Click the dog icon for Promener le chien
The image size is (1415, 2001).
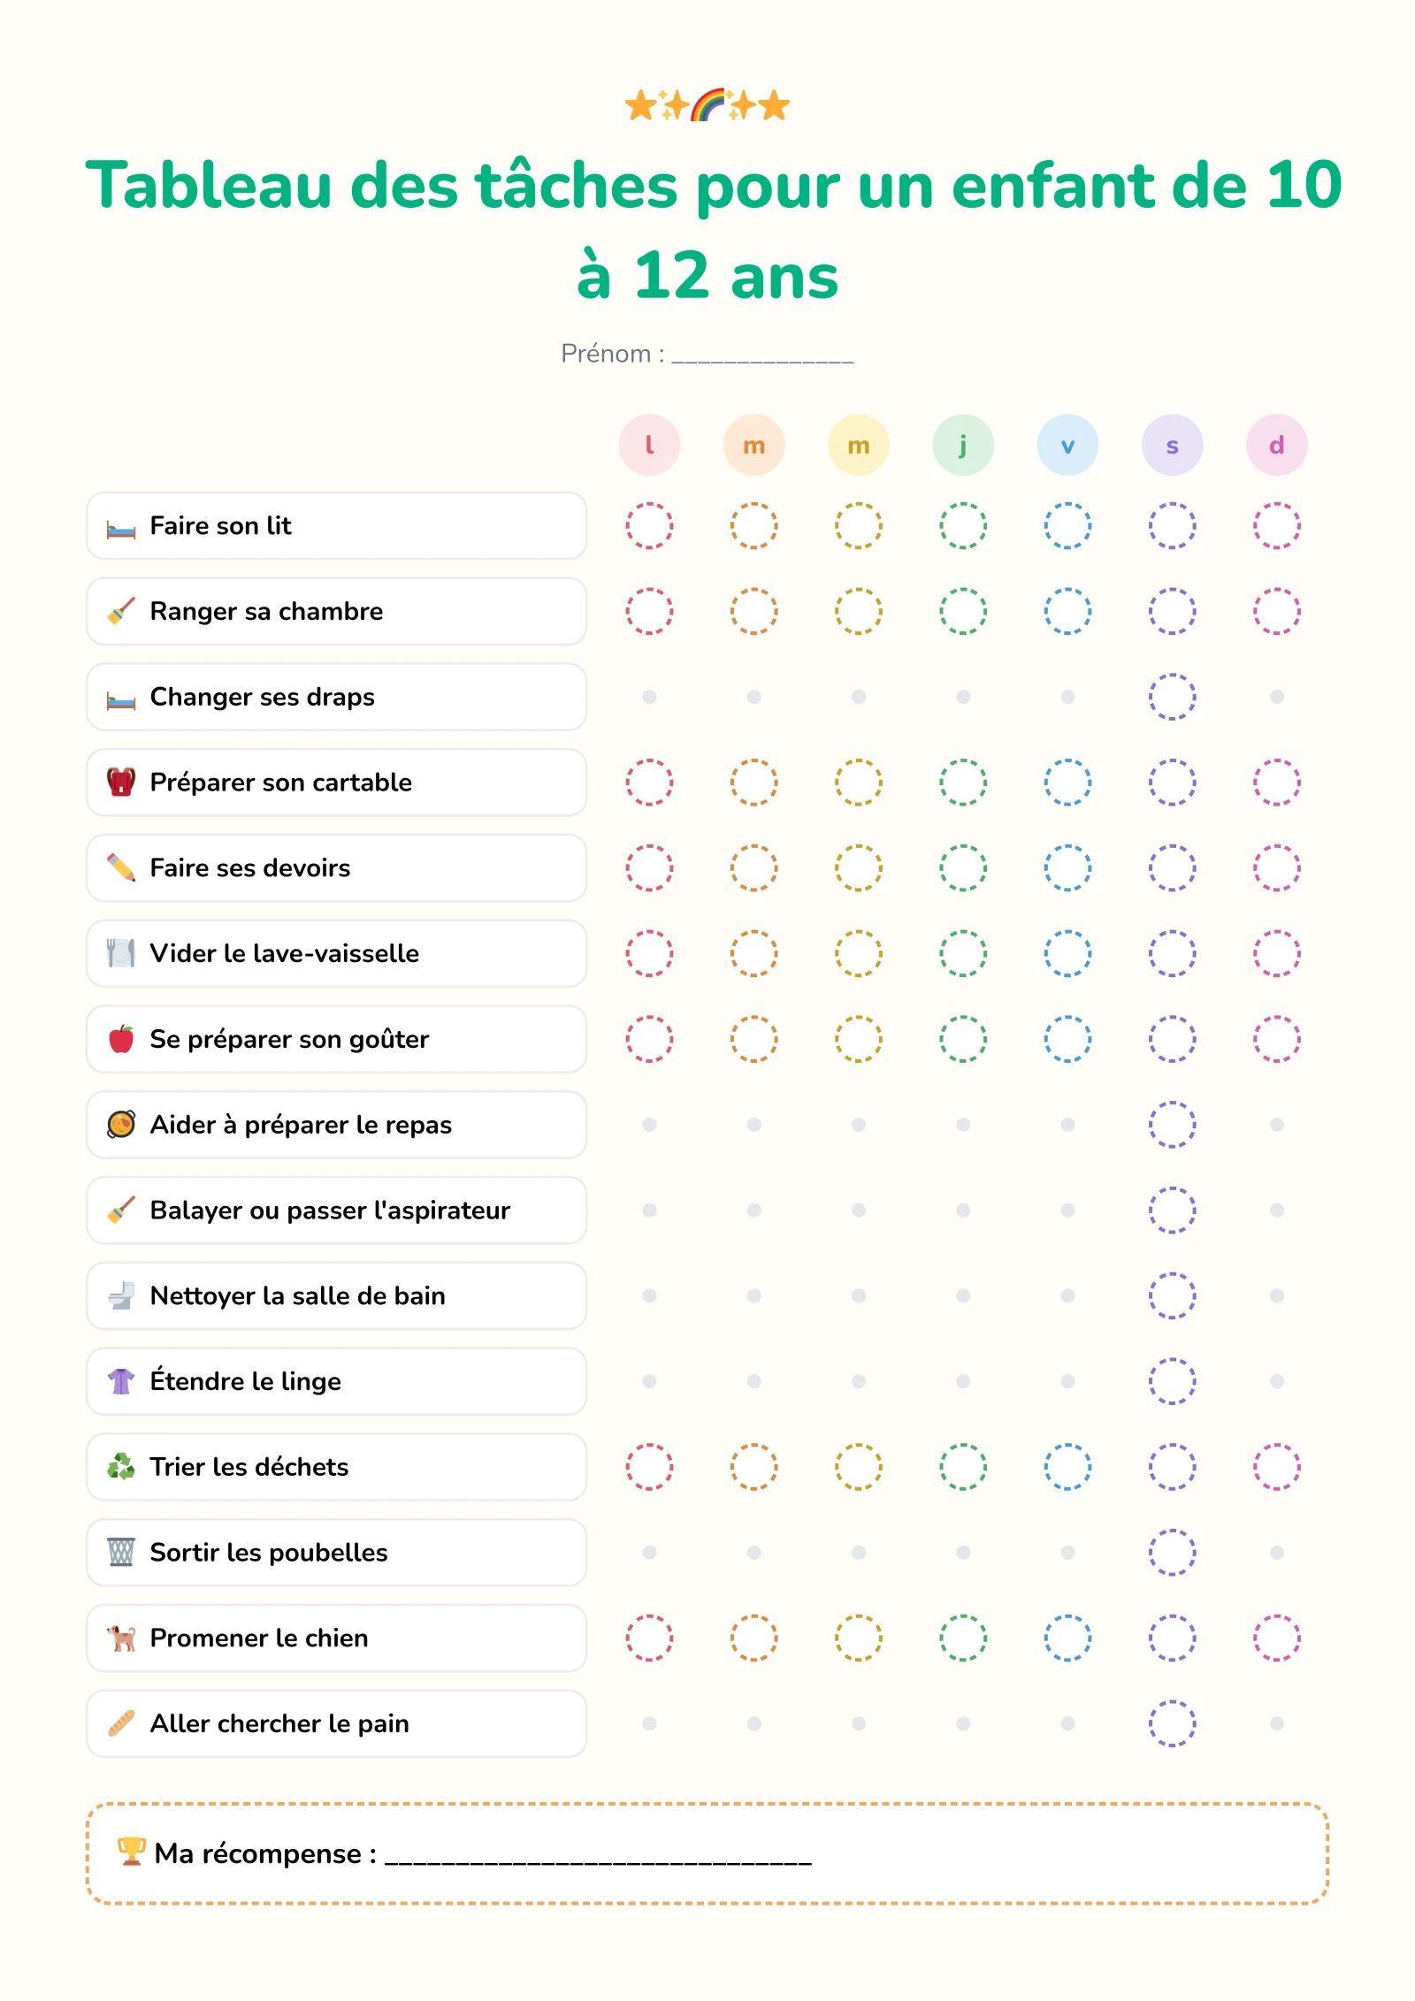(121, 1638)
